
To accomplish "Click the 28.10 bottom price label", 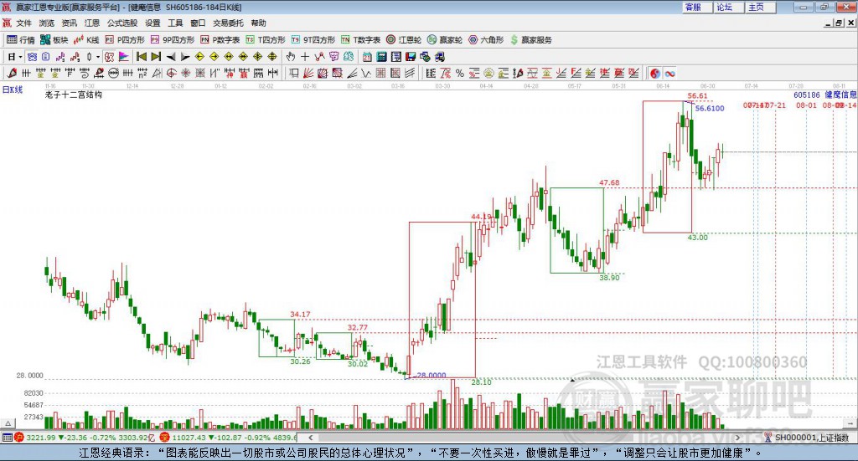I will (x=481, y=382).
